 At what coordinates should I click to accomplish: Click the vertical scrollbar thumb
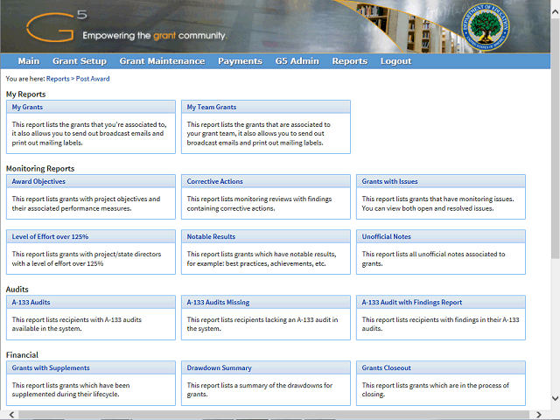pos(555,139)
